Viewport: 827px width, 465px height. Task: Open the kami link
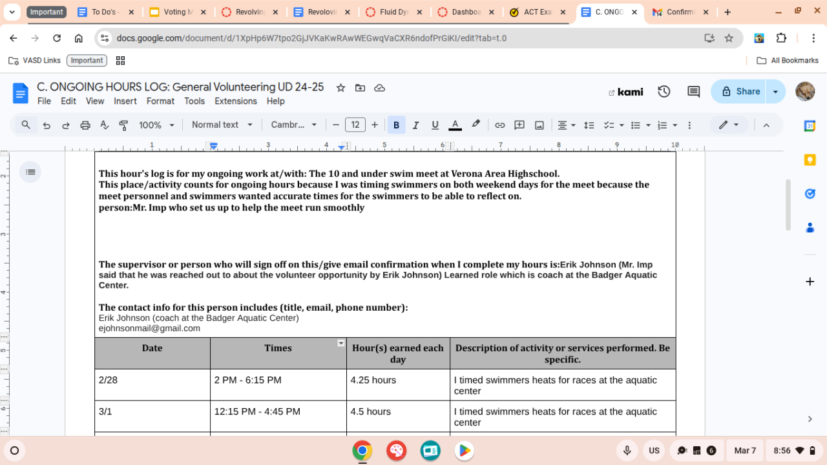coord(625,92)
